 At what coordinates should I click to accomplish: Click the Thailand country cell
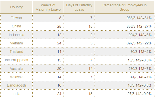(x=16, y=52)
